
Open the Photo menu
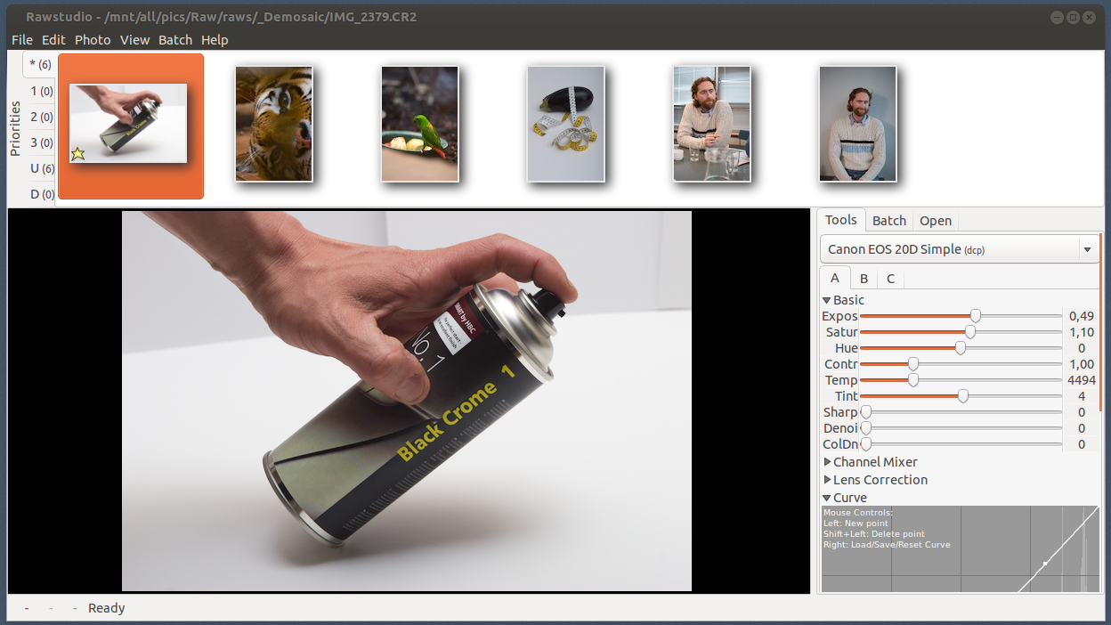point(93,40)
